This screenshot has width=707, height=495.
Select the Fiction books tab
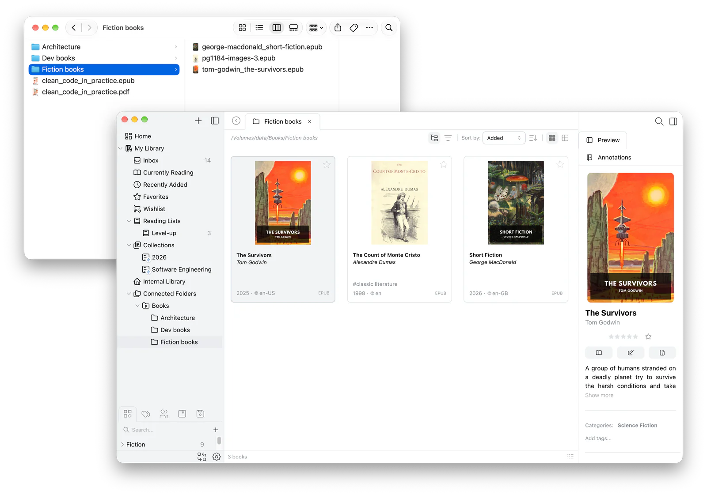pos(282,121)
